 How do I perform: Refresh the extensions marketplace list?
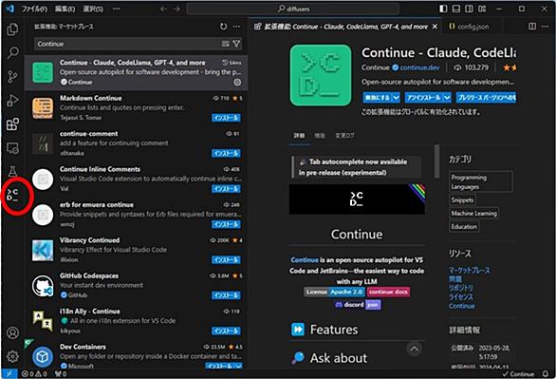coord(223,27)
